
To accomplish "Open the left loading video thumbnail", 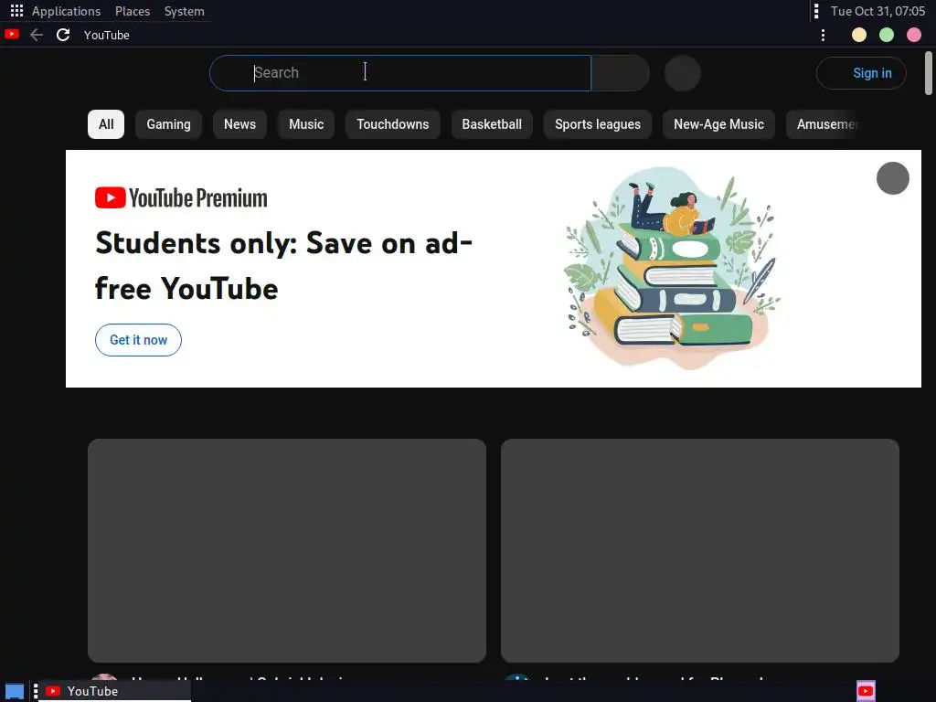I will click(286, 550).
